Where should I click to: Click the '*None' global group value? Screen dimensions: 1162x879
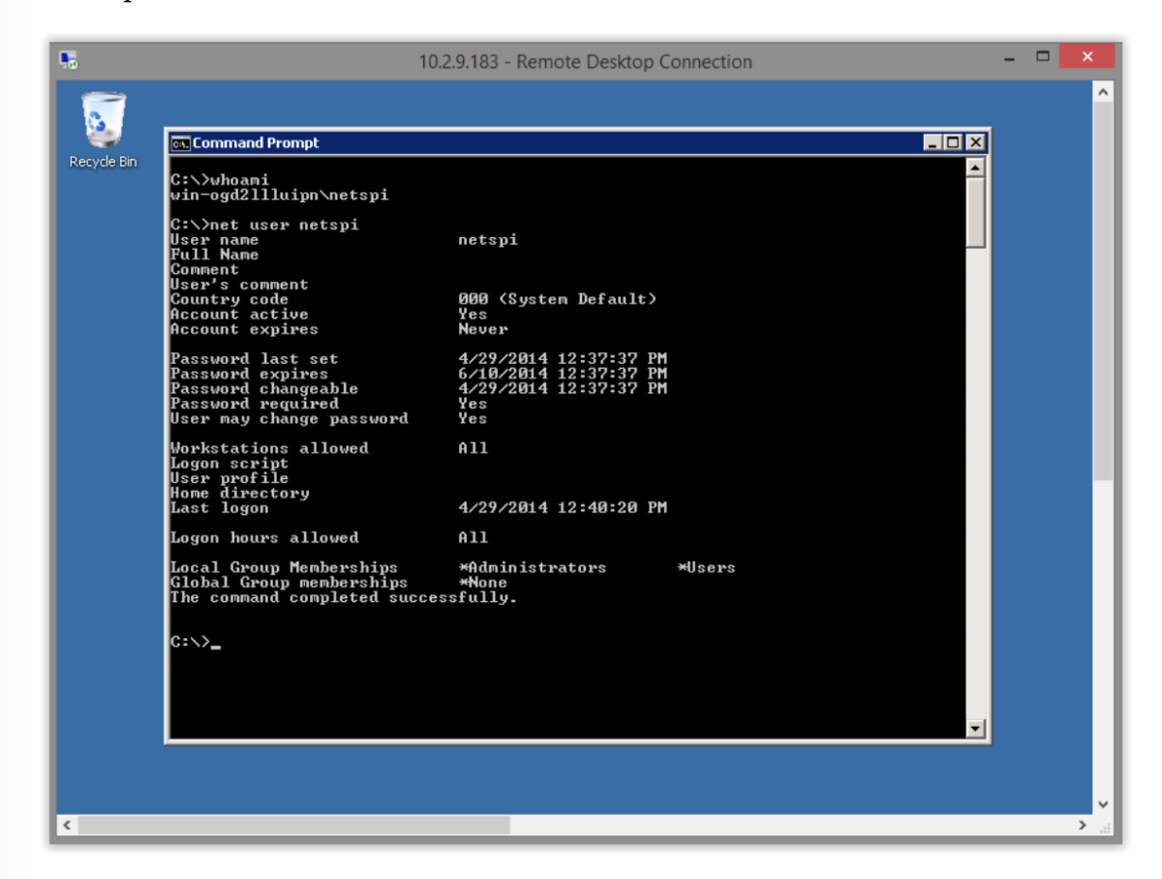point(483,583)
